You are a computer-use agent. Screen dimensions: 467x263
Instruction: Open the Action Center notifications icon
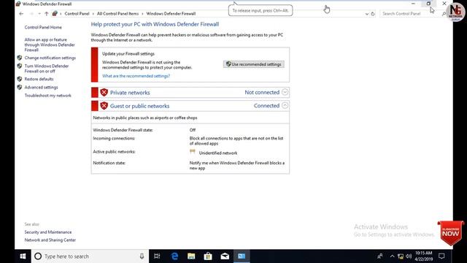tap(441, 256)
